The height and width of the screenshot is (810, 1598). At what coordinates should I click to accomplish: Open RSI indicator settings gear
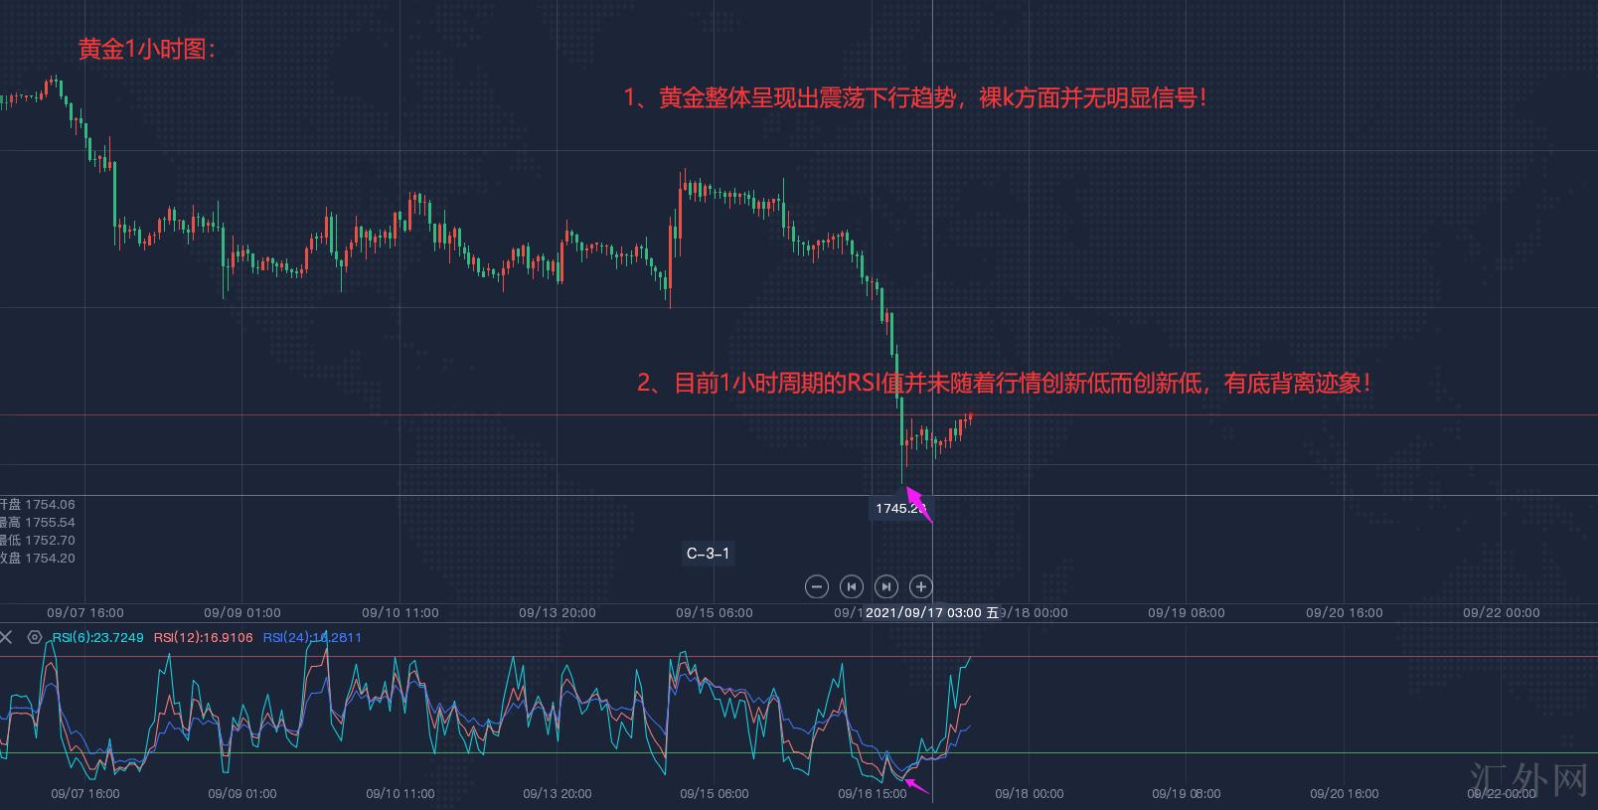[x=35, y=637]
